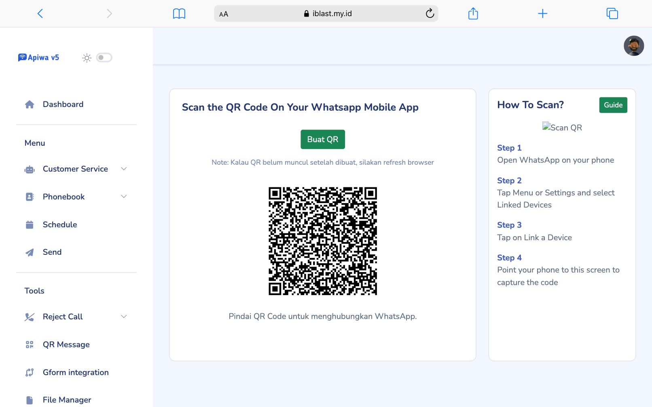Open the Schedule menu item
This screenshot has height=407, width=652.
[x=59, y=224]
